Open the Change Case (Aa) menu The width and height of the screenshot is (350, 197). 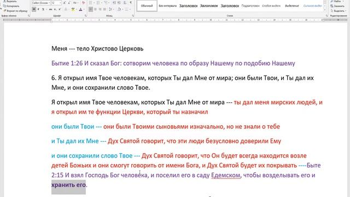click(75, 3)
